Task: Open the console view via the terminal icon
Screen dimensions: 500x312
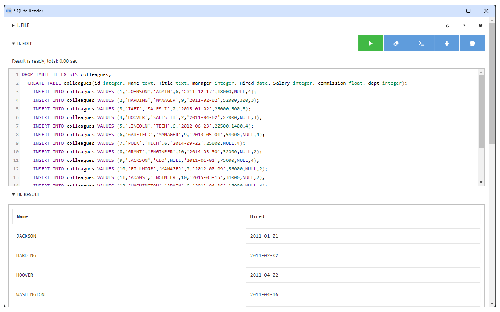Action: coord(421,43)
